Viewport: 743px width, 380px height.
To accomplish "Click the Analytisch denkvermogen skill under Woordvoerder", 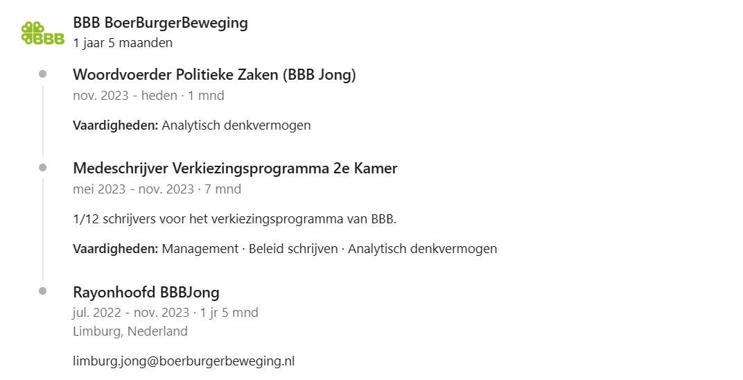I will (x=236, y=126).
